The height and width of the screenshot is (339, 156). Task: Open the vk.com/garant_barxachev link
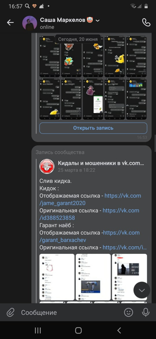click(90, 236)
